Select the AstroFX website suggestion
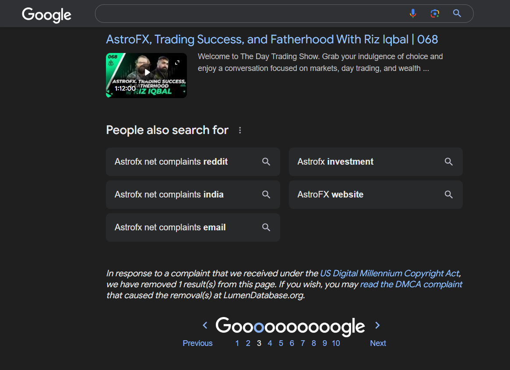 pos(376,194)
